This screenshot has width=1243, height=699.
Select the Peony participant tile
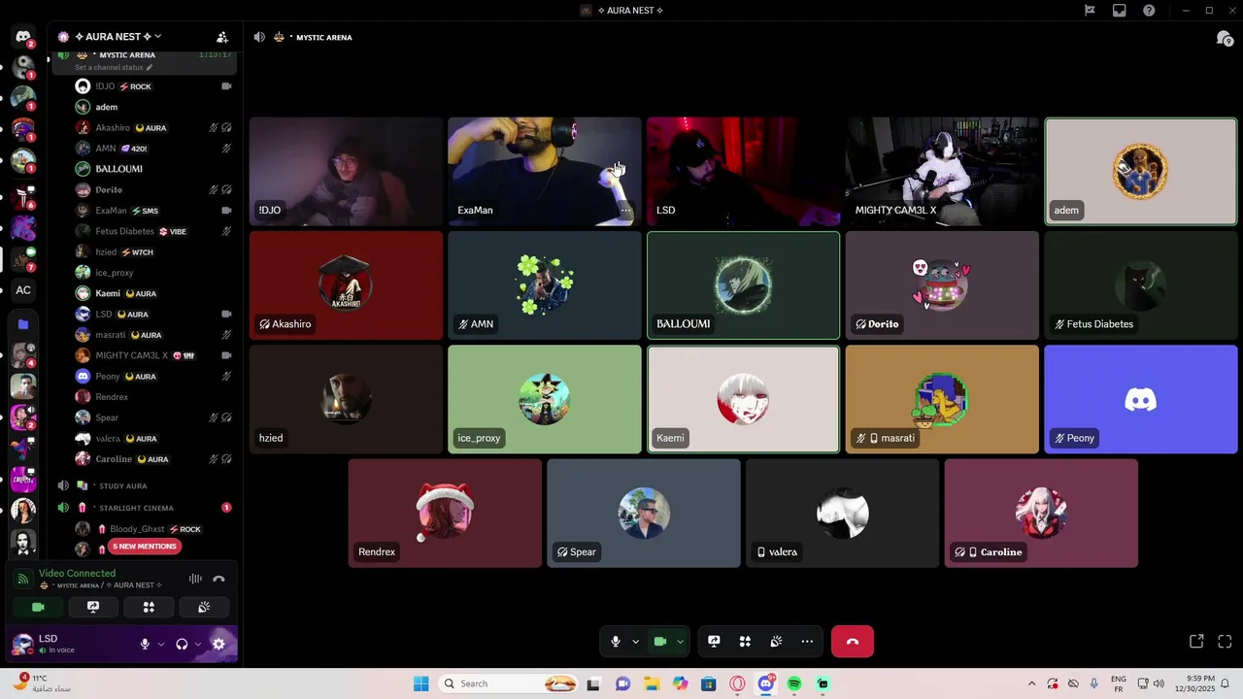point(1141,399)
